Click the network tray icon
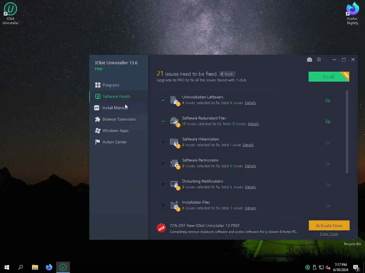The height and width of the screenshot is (273, 365). [x=321, y=267]
